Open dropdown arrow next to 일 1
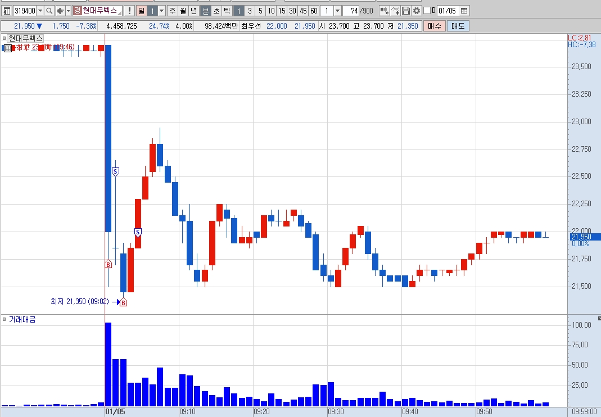Image resolution: width=601 pixels, height=417 pixels. (x=161, y=11)
